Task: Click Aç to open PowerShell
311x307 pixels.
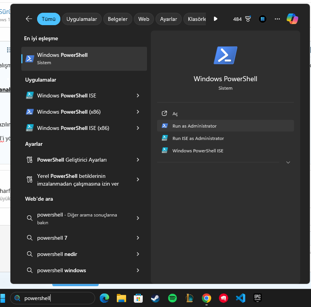Action: click(226, 114)
